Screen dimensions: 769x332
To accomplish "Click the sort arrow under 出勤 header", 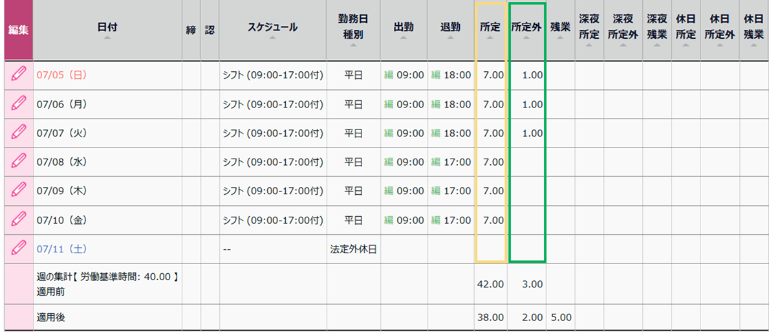I will coord(403,38).
